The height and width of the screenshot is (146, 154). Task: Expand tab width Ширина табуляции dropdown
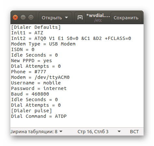click(36, 132)
